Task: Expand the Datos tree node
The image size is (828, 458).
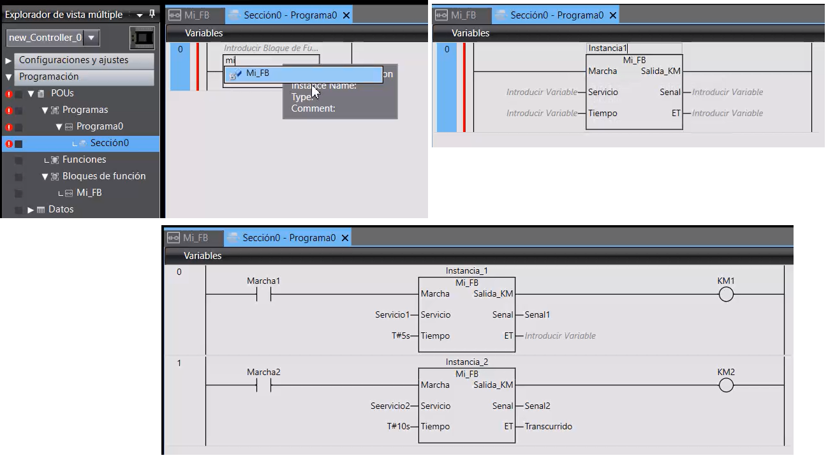Action: (29, 209)
